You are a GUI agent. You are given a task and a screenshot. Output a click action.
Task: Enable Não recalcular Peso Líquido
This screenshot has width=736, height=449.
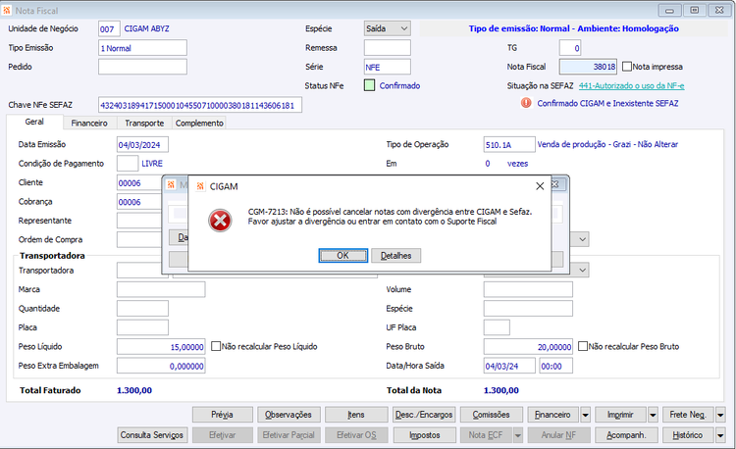tap(216, 346)
